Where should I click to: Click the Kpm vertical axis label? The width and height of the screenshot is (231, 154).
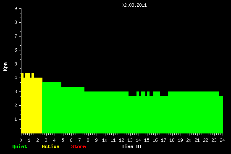point(5,67)
